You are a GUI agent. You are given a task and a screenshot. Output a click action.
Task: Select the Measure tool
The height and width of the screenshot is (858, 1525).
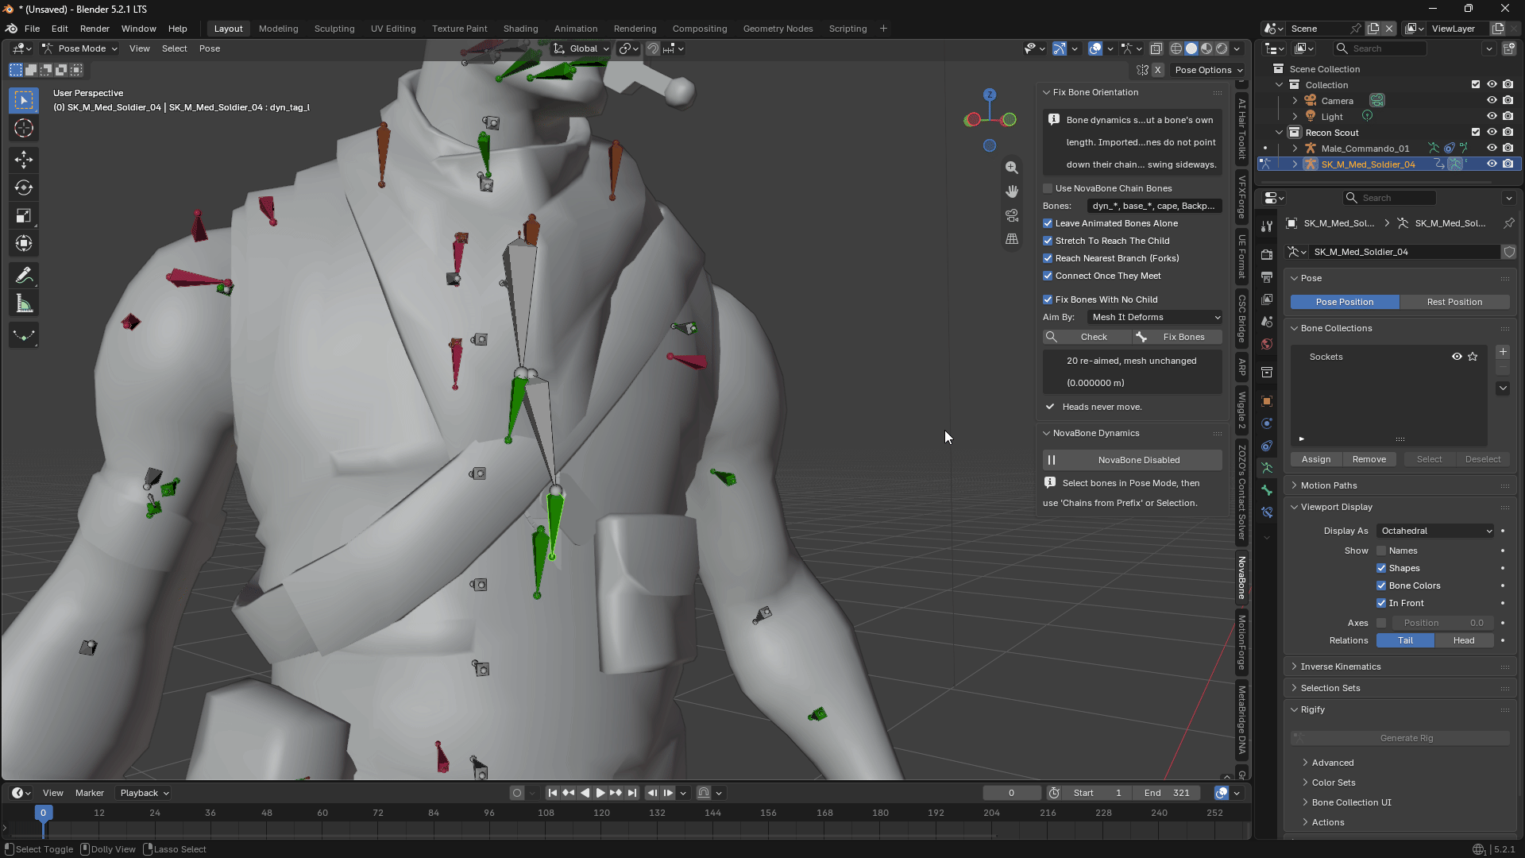click(x=24, y=303)
